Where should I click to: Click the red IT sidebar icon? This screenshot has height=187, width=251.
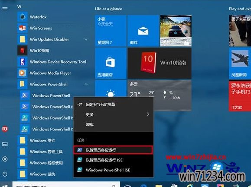pos(5,129)
